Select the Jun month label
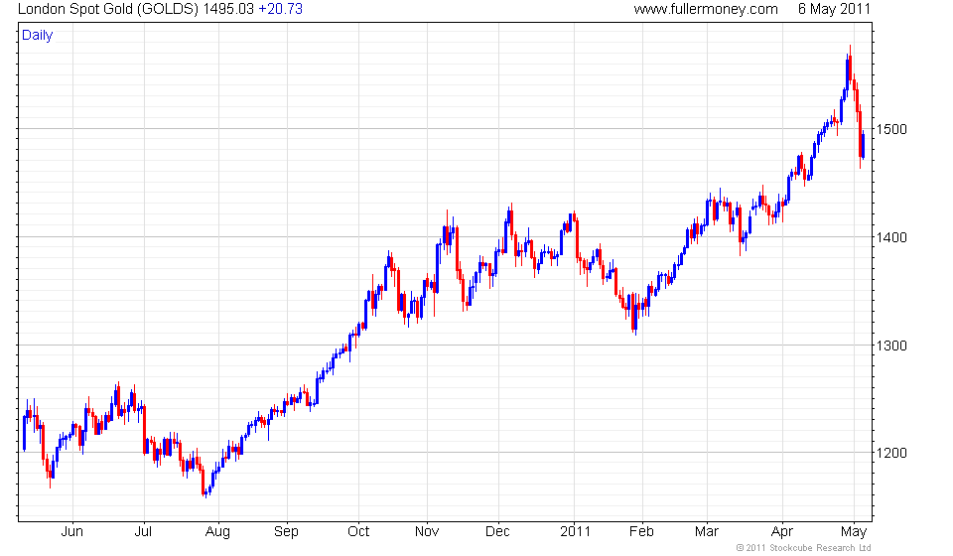This screenshot has height=556, width=953. tap(71, 532)
